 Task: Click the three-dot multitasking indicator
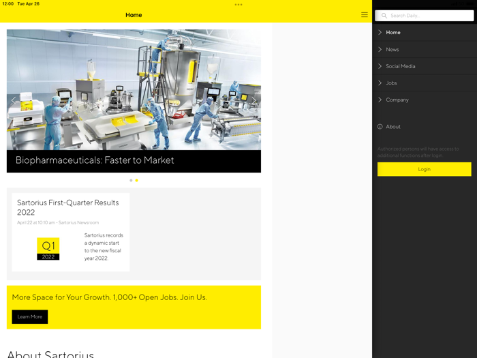pos(238,5)
